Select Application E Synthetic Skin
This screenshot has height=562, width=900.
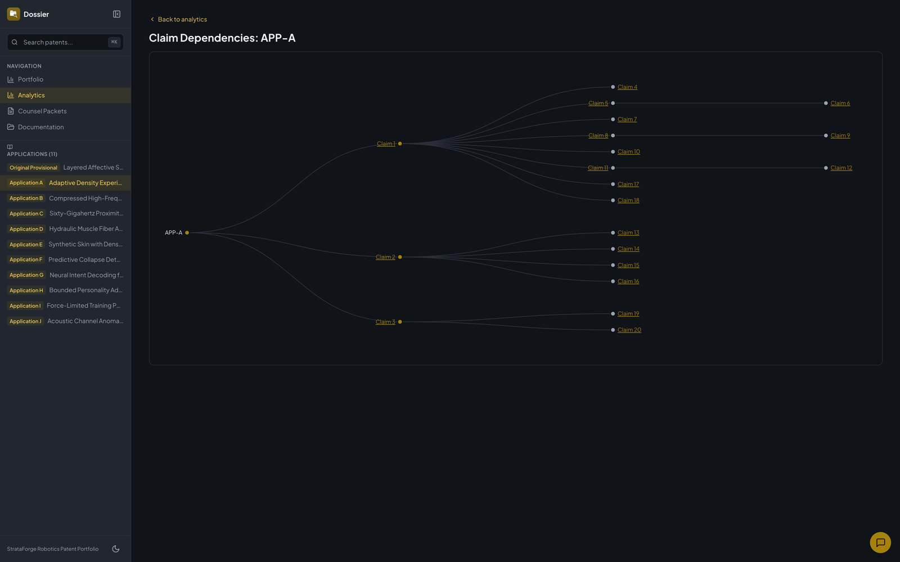pyautogui.click(x=65, y=244)
